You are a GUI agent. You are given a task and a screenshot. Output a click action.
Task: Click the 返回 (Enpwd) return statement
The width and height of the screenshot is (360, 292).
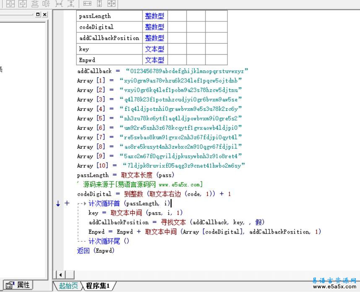(x=96, y=250)
